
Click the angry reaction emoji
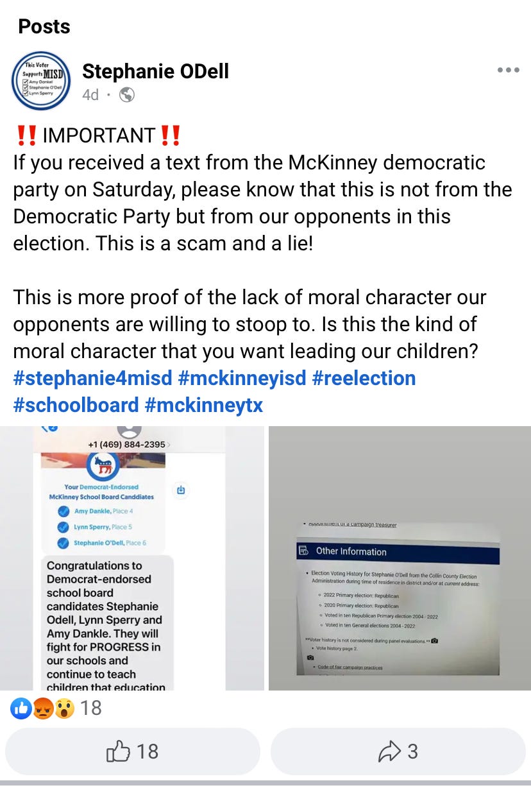[42, 708]
